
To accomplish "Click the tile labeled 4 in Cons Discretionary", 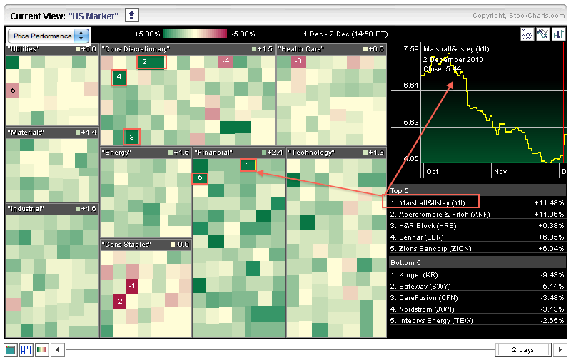I will click(118, 77).
